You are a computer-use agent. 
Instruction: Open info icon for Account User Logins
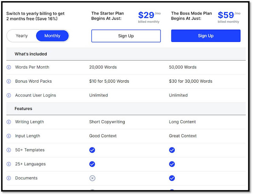click(x=9, y=95)
